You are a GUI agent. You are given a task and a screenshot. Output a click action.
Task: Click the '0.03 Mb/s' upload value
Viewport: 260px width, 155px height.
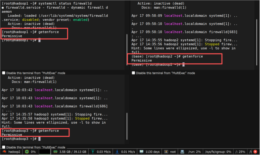[104, 152]
